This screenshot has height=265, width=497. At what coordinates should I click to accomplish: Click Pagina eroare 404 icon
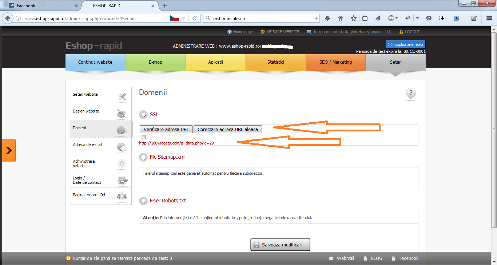tap(122, 197)
